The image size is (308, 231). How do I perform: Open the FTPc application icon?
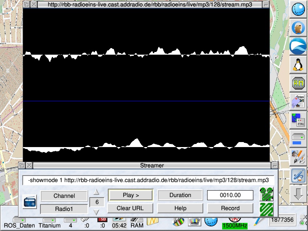click(297, 120)
